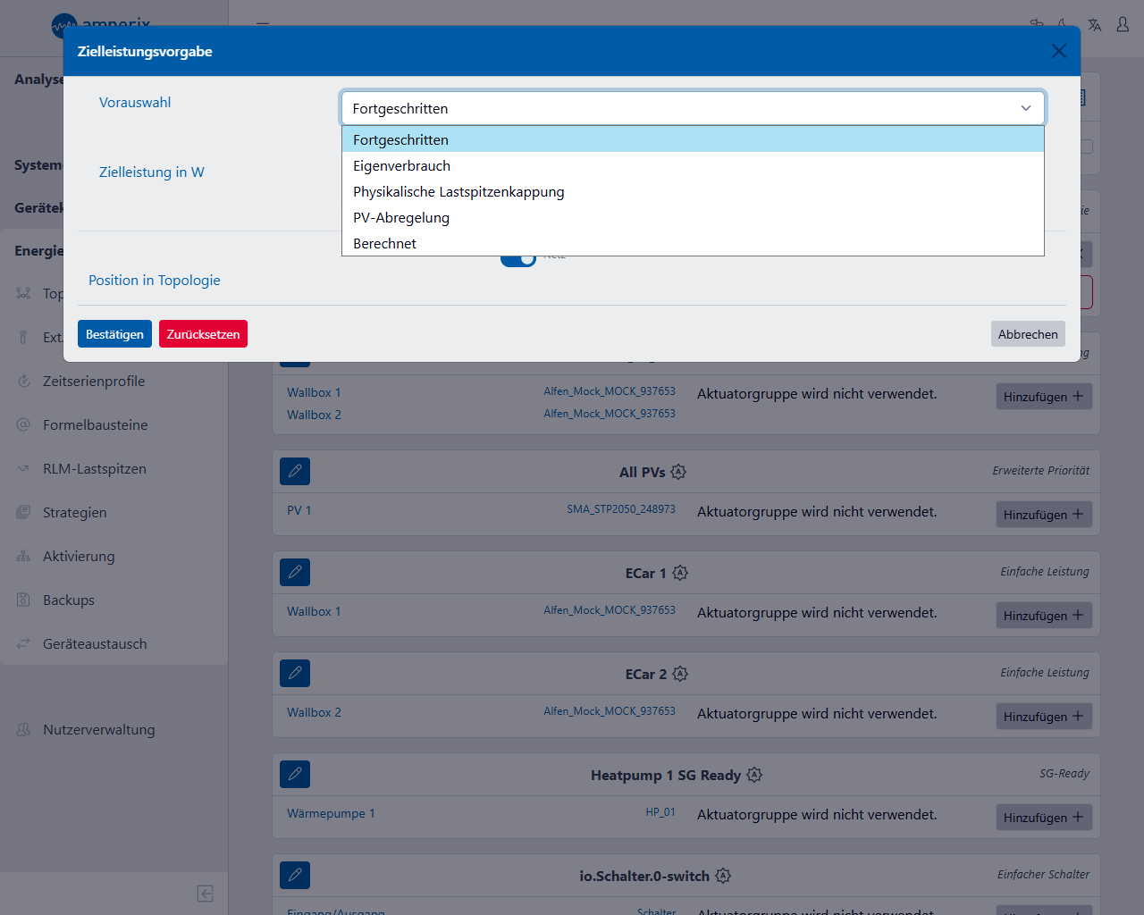Screen dimensions: 1144x915
Task: Pick PV-Abregelung in the preset list
Action: pyautogui.click(x=401, y=218)
